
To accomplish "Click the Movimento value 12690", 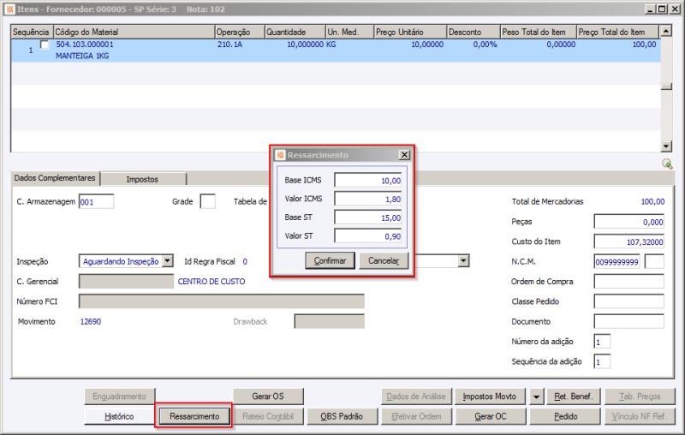I will pyautogui.click(x=91, y=321).
